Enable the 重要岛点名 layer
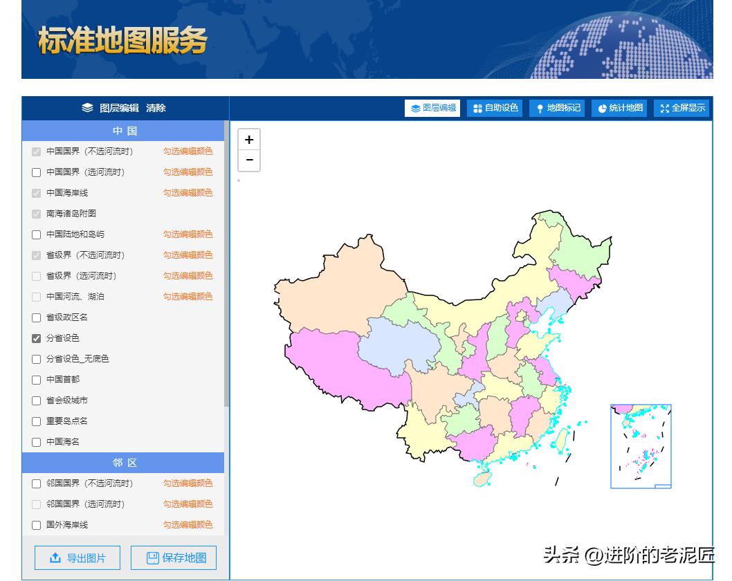The height and width of the screenshot is (581, 732). (36, 421)
